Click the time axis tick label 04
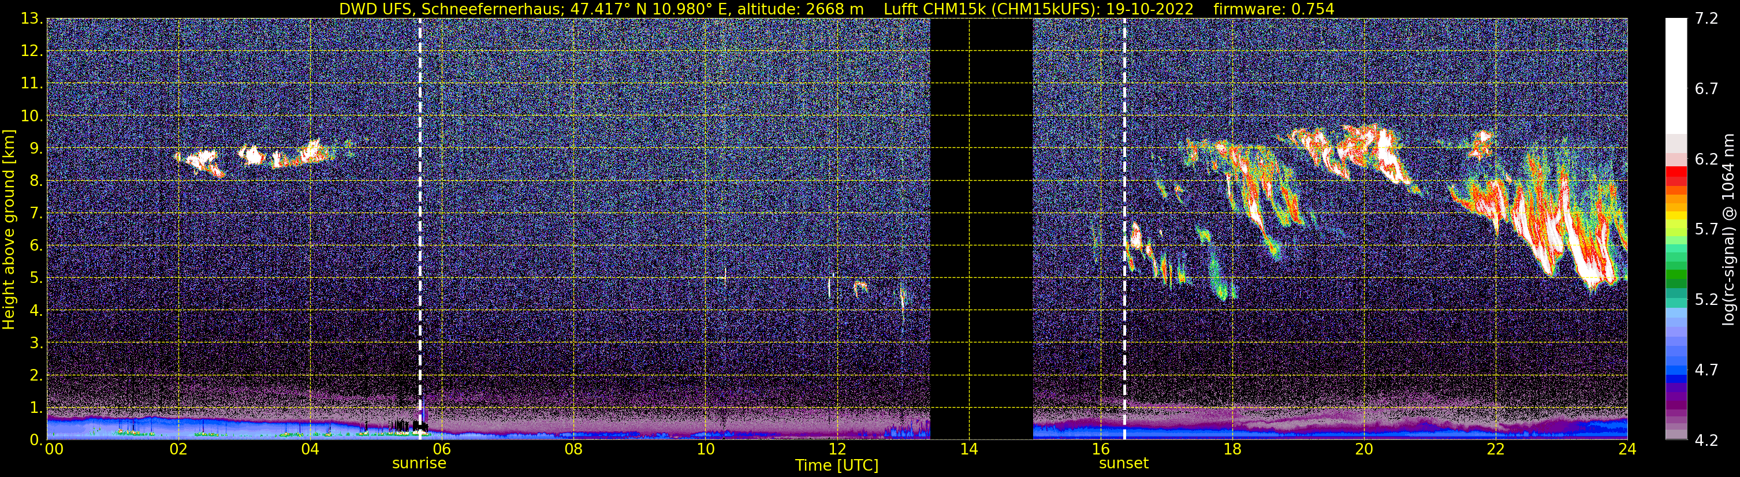Image resolution: width=1740 pixels, height=477 pixels. point(310,449)
